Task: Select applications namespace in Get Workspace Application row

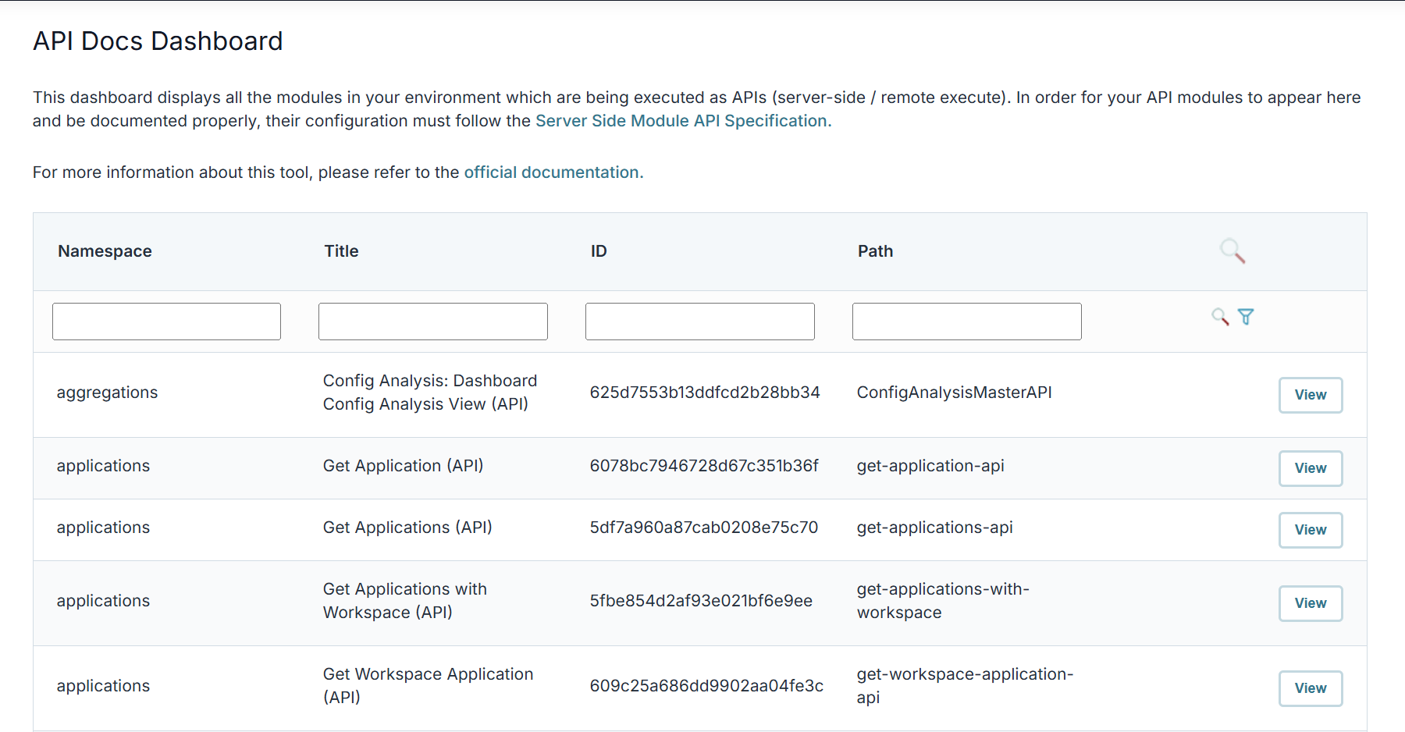Action: (x=103, y=686)
